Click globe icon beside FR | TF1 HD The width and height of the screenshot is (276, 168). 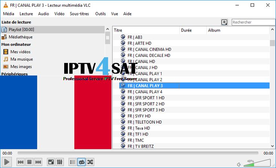(x=123, y=134)
